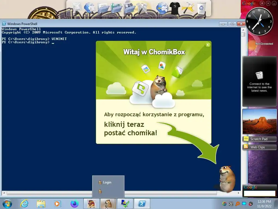
Task: Minimize the Windows PowerShell window
Action: pyautogui.click(x=223, y=24)
